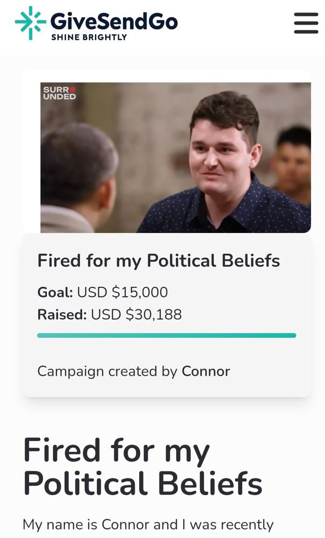Screen dimensions: 325x538
Task: Click the campaign story text beginning My name is Connor
Action: point(148,525)
